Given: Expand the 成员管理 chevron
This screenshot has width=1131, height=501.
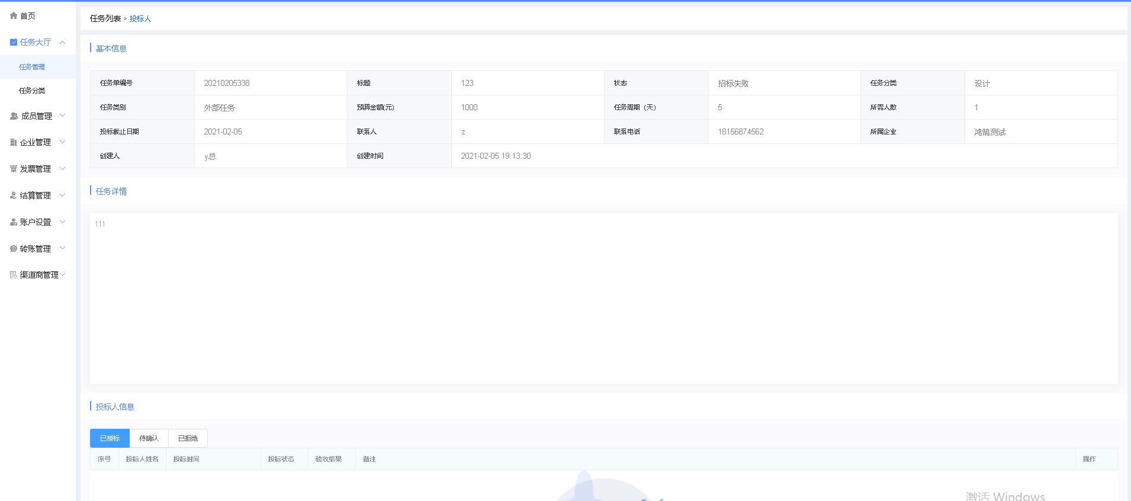Looking at the screenshot, I should pyautogui.click(x=62, y=115).
